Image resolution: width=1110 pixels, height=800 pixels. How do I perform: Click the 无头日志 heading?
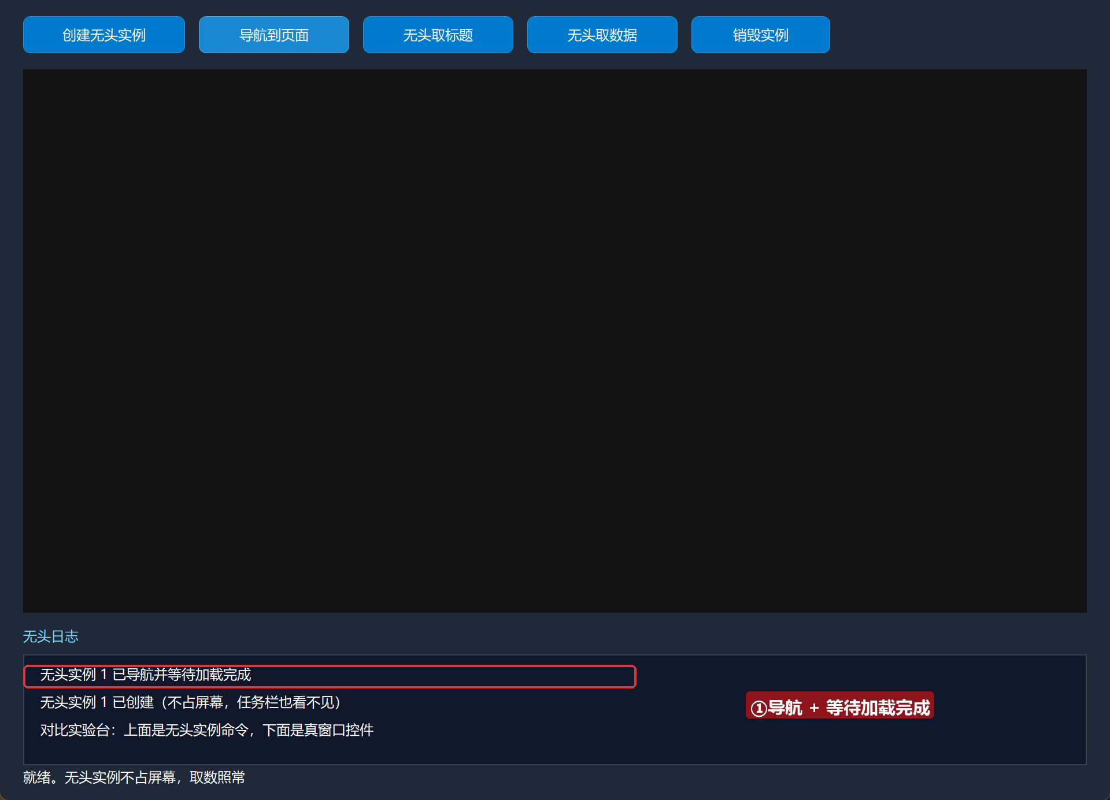point(51,636)
